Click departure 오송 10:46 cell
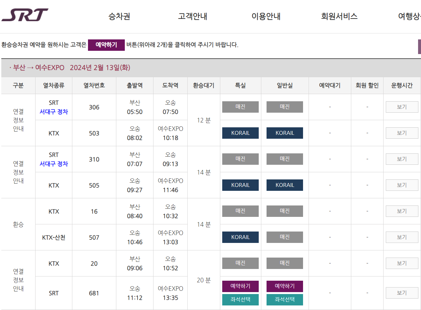The width and height of the screenshot is (421, 310). pyautogui.click(x=135, y=237)
